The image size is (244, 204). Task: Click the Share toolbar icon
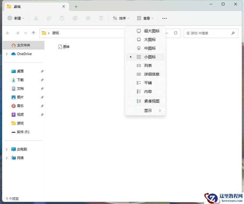click(x=88, y=18)
